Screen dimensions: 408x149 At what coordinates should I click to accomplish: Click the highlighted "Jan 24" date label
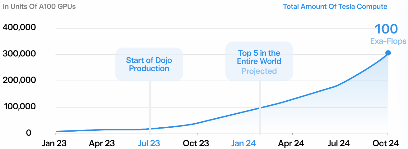pyautogui.click(x=243, y=143)
